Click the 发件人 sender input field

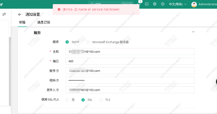click(130, 90)
